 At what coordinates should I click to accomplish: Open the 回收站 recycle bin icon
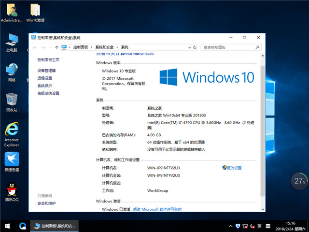click(12, 102)
